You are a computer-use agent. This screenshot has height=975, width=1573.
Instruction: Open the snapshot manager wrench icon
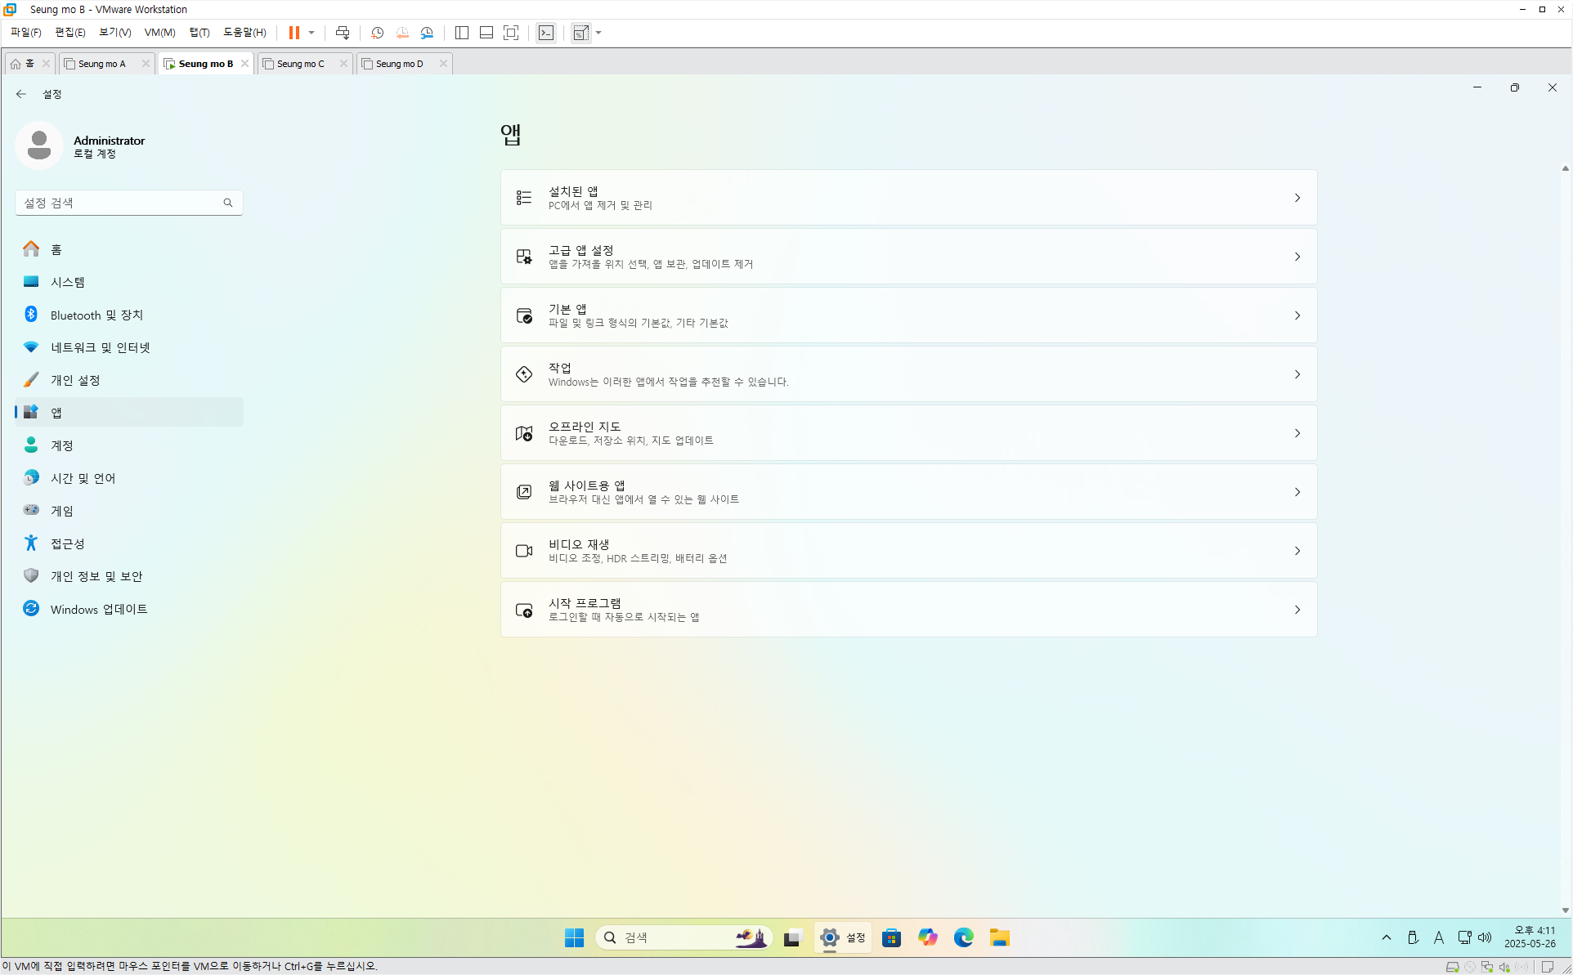[x=427, y=33]
